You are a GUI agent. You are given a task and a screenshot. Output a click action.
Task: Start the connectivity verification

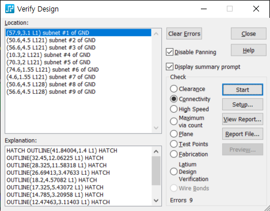click(x=242, y=90)
